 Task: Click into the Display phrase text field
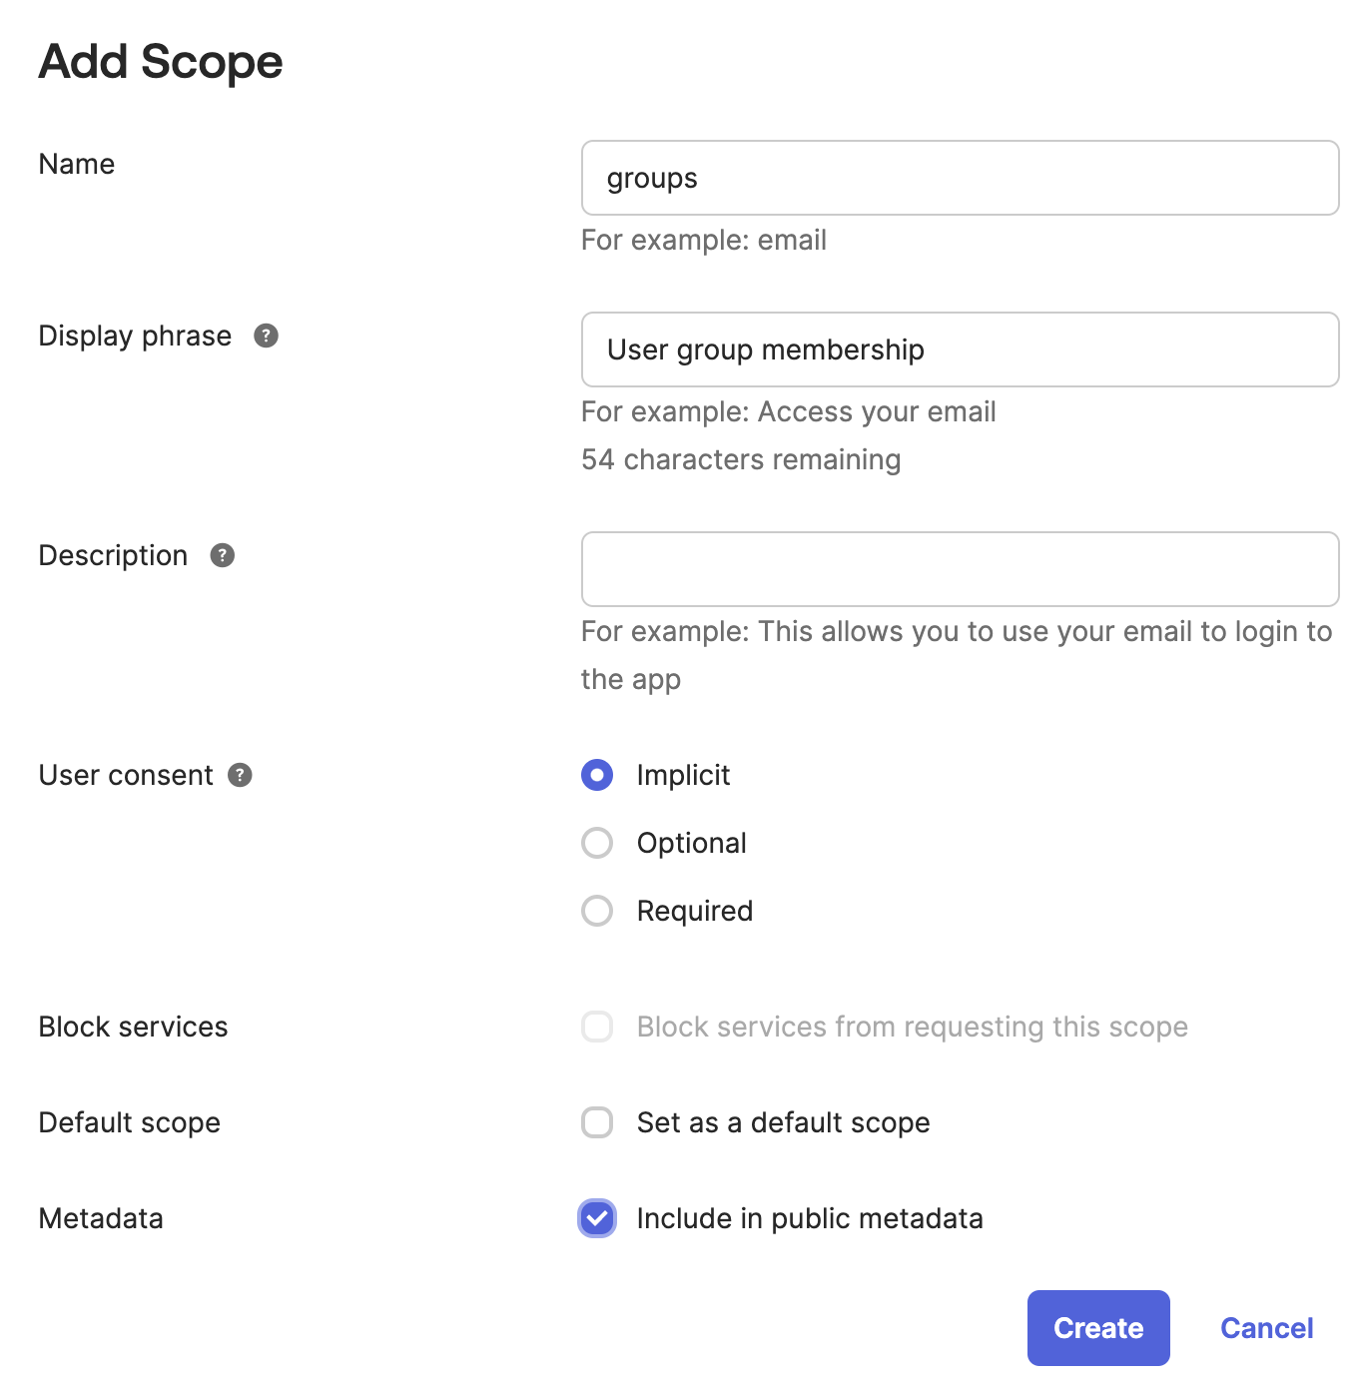tap(960, 349)
